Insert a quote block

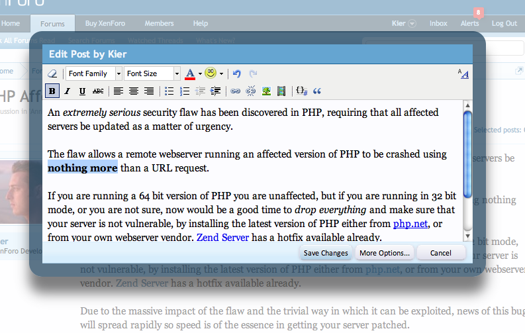tap(316, 91)
